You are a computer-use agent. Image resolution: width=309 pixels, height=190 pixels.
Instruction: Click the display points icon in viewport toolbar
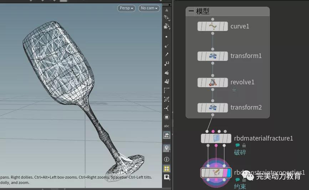pyautogui.click(x=167, y=37)
